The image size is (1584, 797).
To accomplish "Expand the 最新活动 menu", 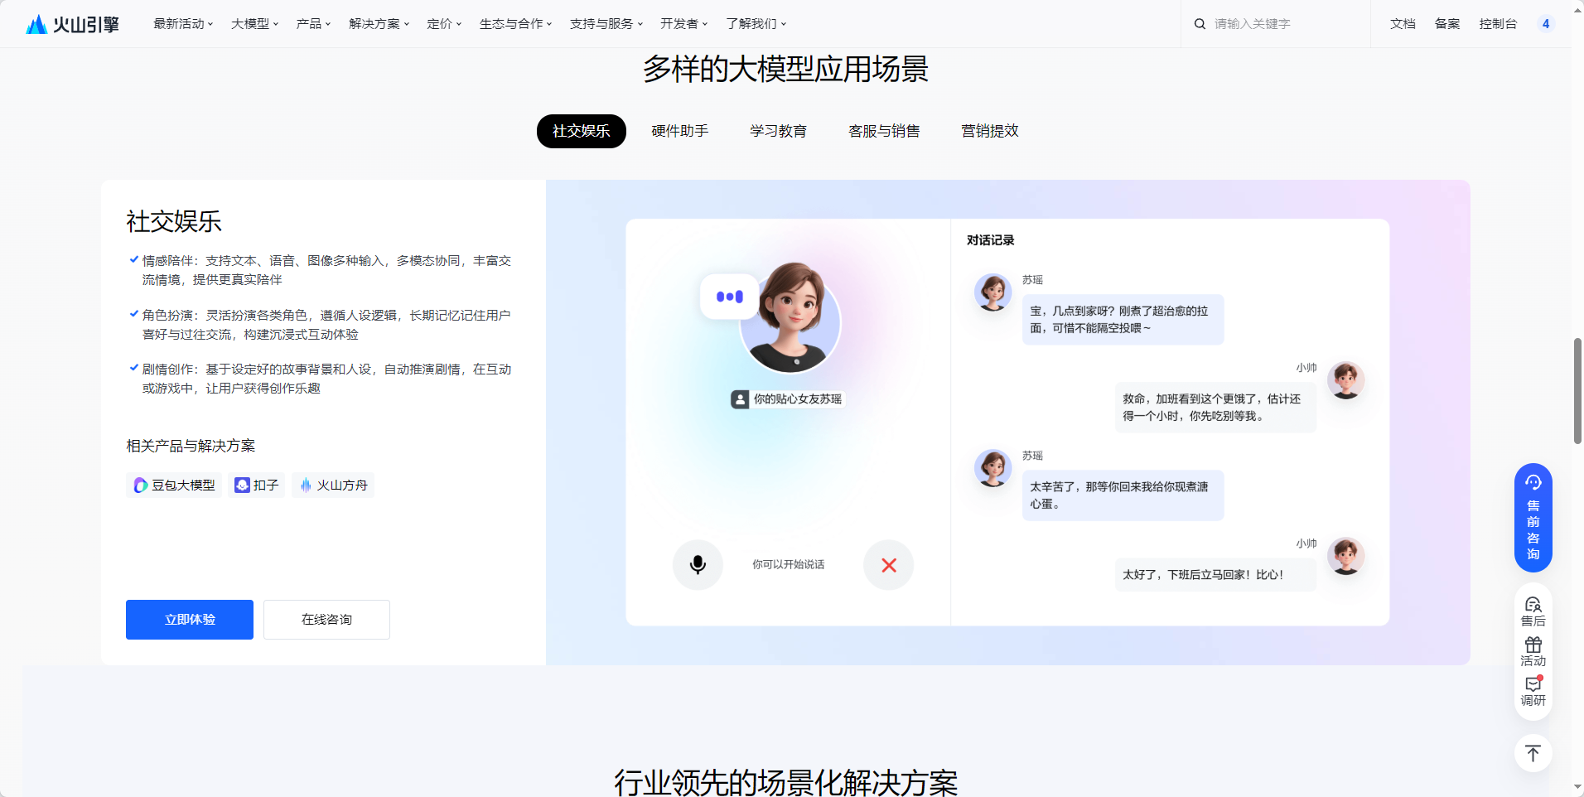I will click(183, 24).
